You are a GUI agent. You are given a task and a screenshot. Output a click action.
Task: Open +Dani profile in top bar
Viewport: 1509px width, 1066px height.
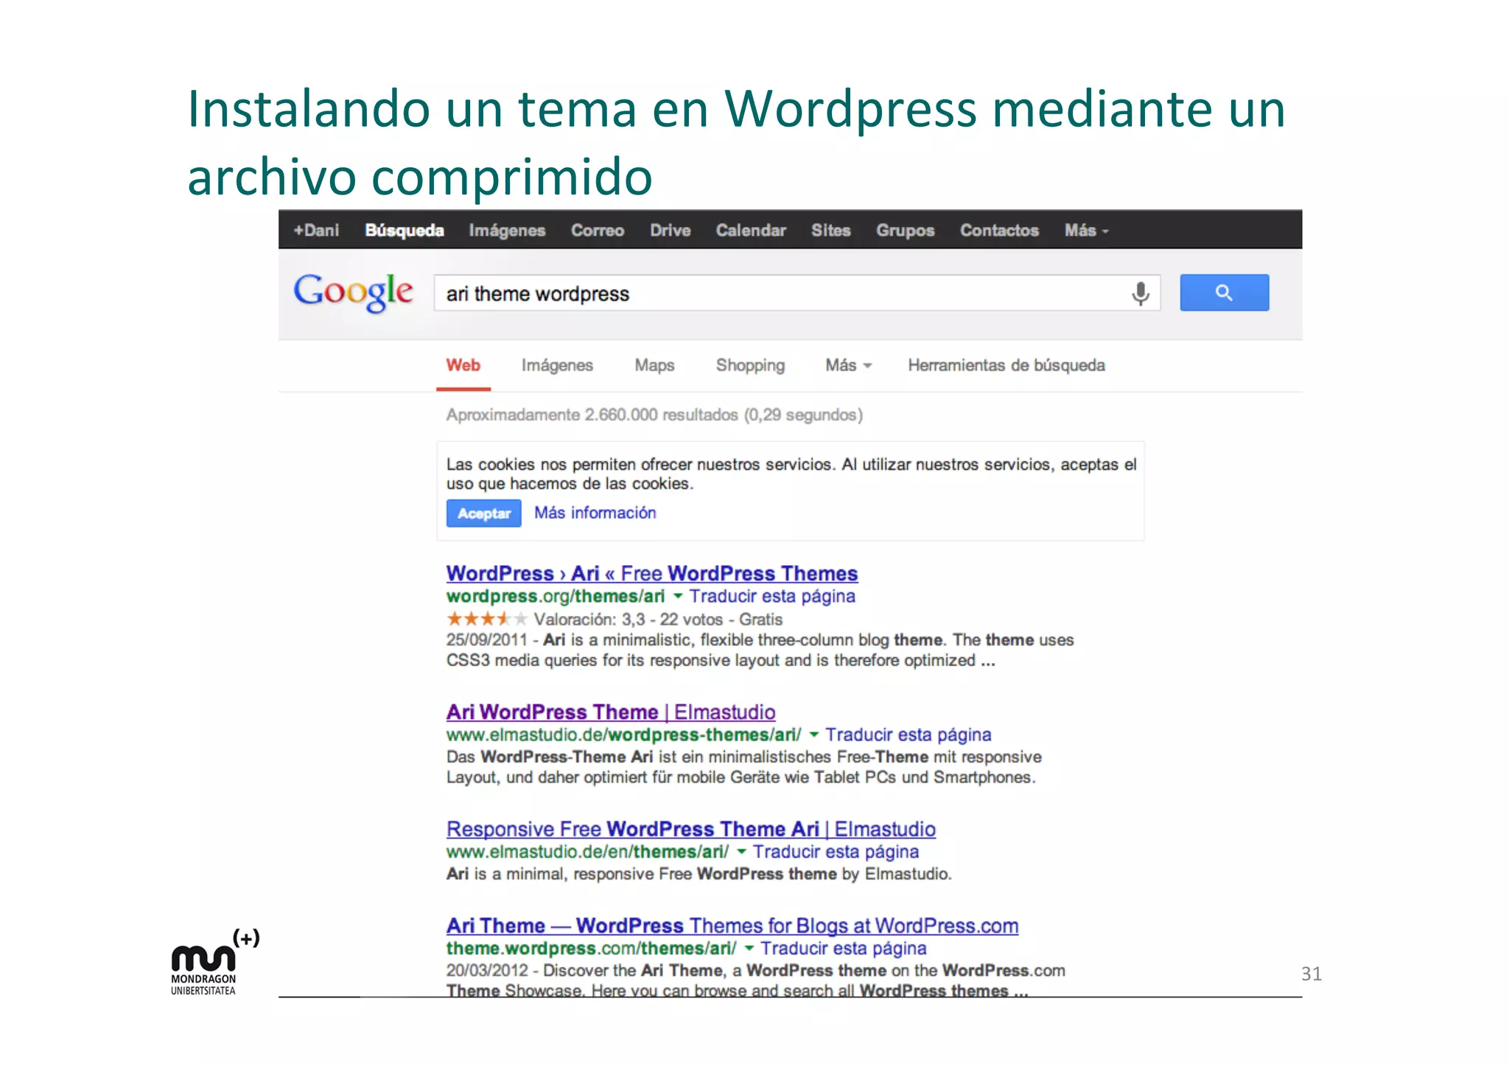pyautogui.click(x=317, y=231)
